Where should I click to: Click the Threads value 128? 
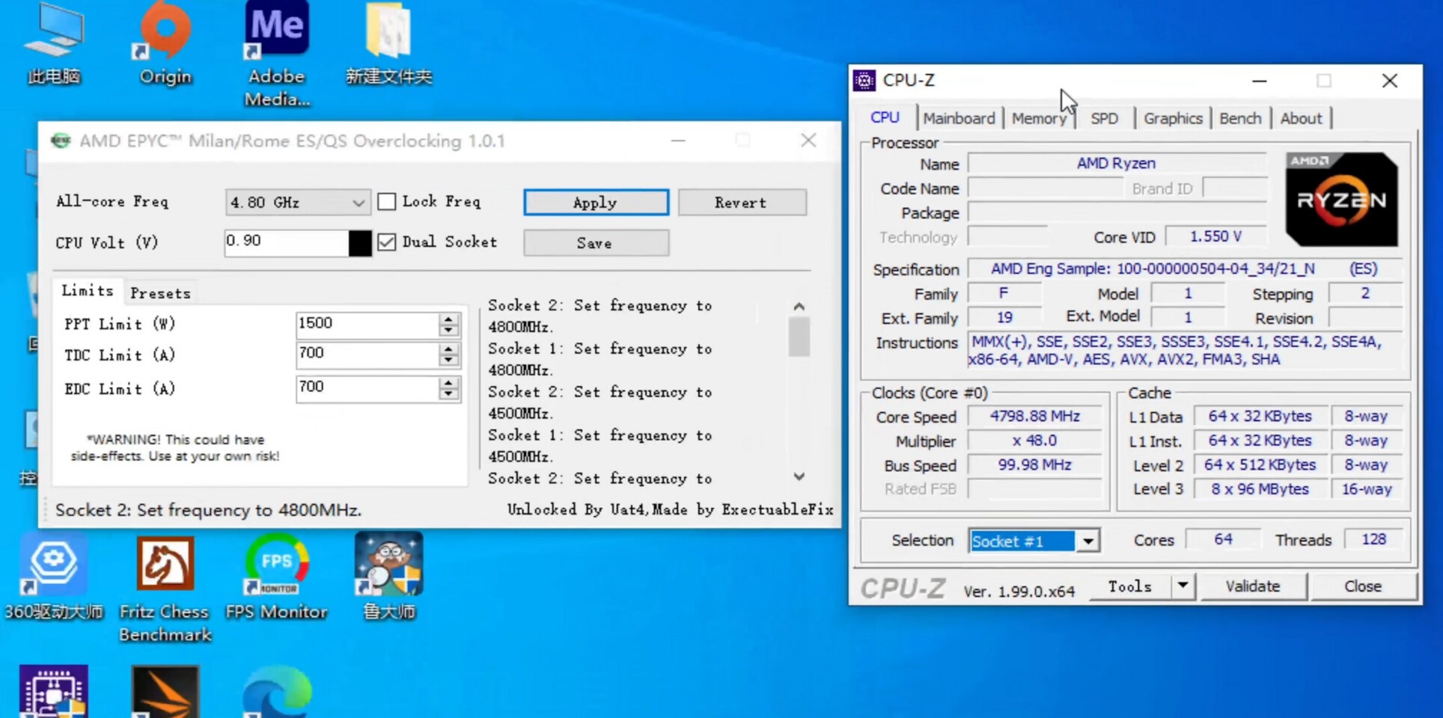point(1373,539)
